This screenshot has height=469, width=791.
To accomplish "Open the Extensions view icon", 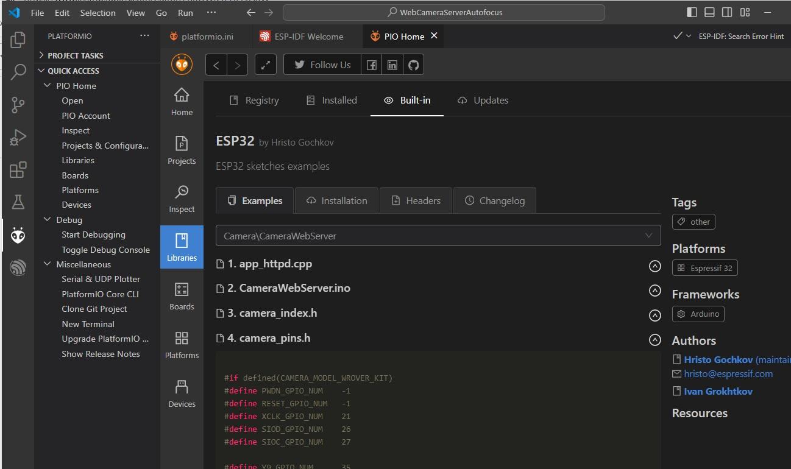I will click(18, 170).
